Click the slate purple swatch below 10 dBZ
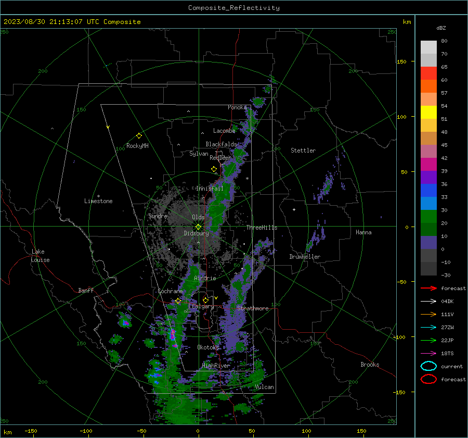468x438 pixels. (x=428, y=242)
